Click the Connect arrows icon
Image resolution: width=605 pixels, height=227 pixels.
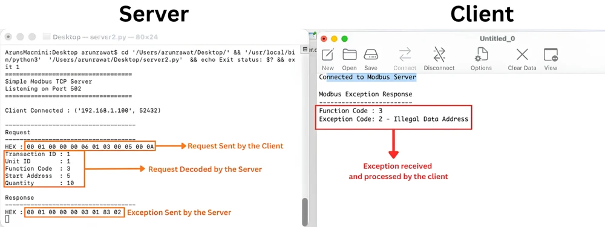405,54
